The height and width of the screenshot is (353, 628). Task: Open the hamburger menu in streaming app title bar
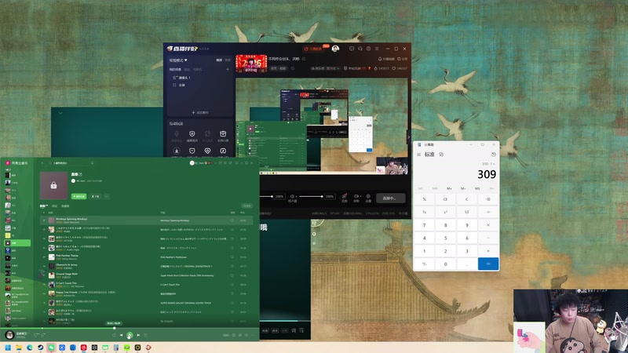click(377, 49)
